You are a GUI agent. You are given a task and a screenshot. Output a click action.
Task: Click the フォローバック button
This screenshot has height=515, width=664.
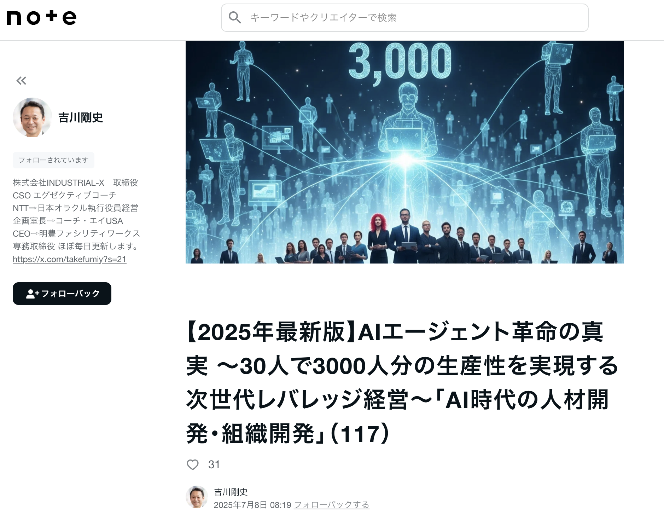[62, 294]
